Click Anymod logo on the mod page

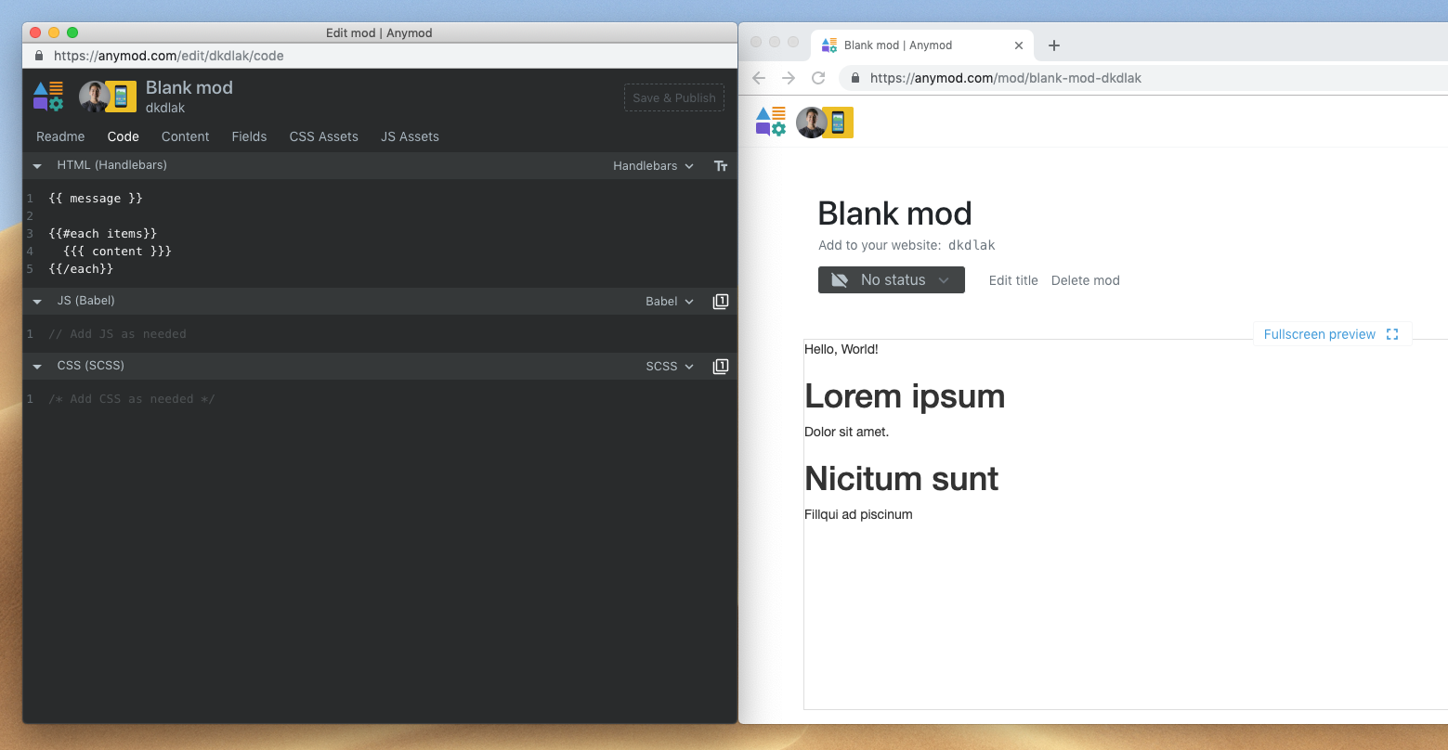point(771,122)
